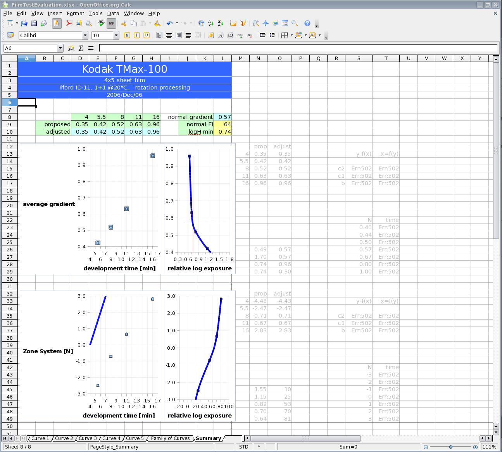Apply the current background color

point(298,35)
